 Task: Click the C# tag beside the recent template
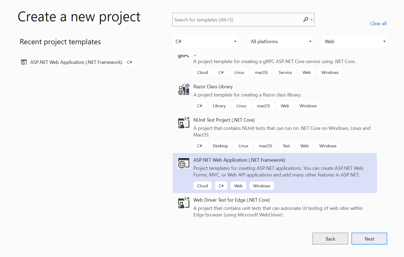coord(129,62)
